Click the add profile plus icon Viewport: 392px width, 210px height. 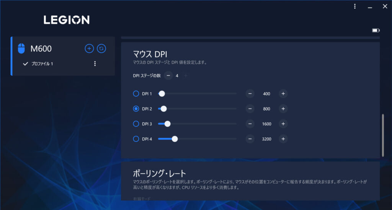pyautogui.click(x=89, y=49)
